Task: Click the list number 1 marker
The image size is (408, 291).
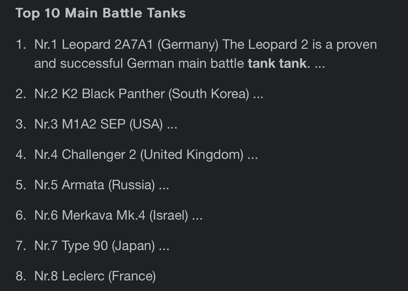Action: pyautogui.click(x=21, y=45)
